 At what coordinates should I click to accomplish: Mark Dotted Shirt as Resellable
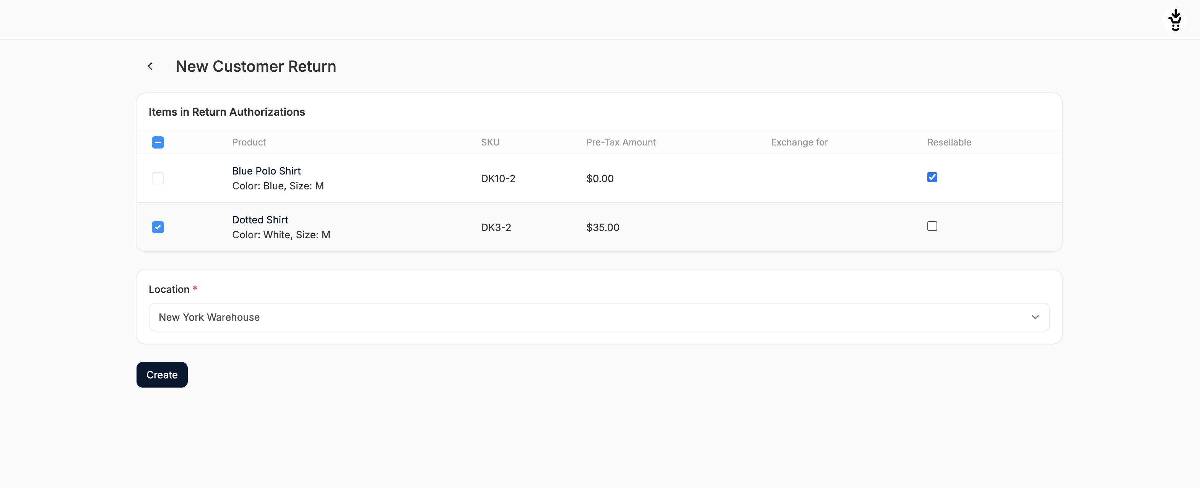[x=932, y=226]
